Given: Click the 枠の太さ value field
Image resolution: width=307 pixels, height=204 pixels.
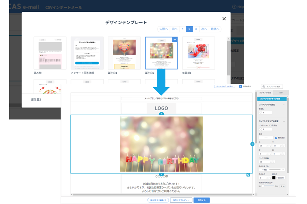Looking at the screenshot, I should point(264,178).
